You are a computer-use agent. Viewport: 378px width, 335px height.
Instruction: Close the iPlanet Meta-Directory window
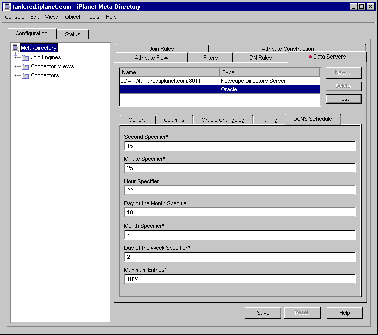[x=371, y=7]
